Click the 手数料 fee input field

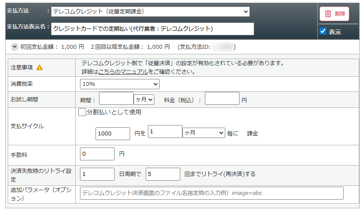[x=97, y=154]
